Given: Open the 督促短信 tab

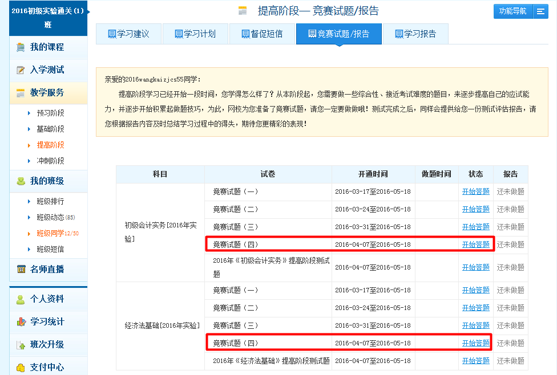Looking at the screenshot, I should click(262, 34).
